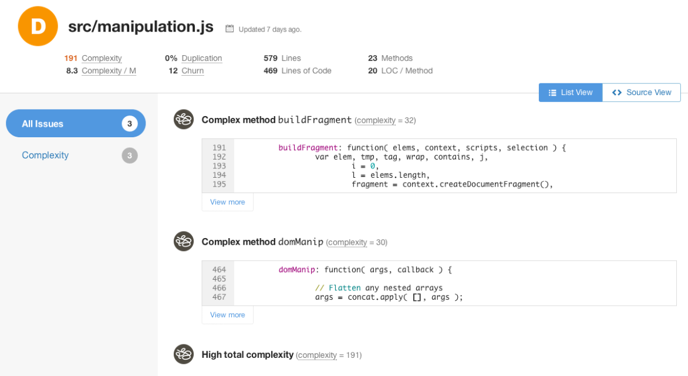
Task: Click the orange D grade badge
Action: (38, 26)
